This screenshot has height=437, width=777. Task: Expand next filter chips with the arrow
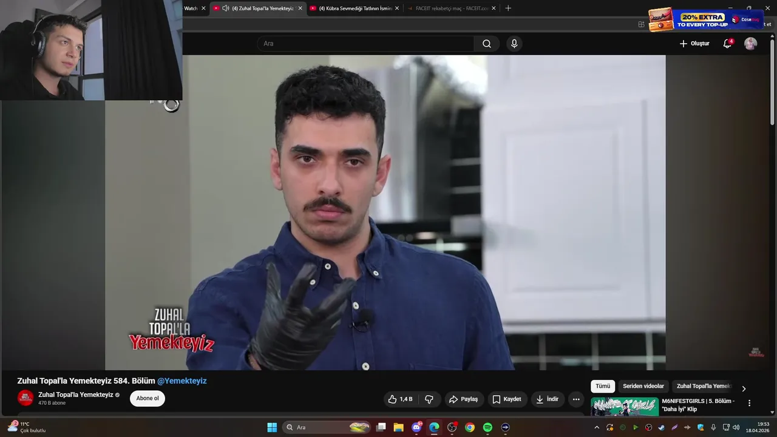tap(744, 388)
